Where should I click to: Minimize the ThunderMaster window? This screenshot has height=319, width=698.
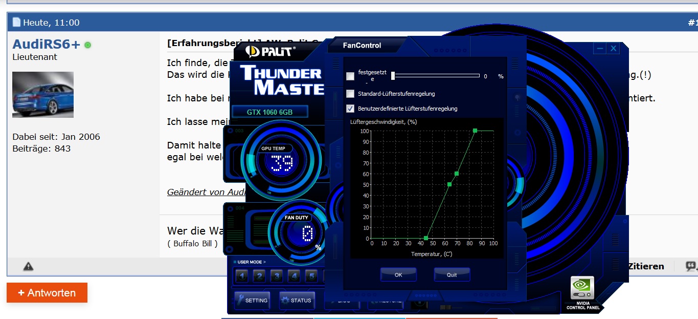click(600, 49)
